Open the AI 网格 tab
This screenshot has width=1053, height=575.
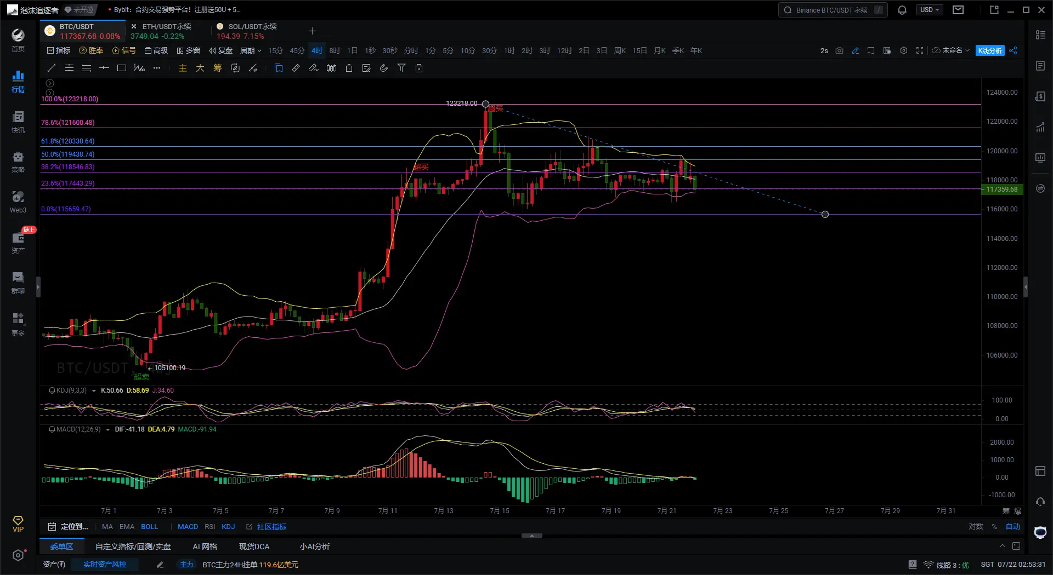[205, 547]
